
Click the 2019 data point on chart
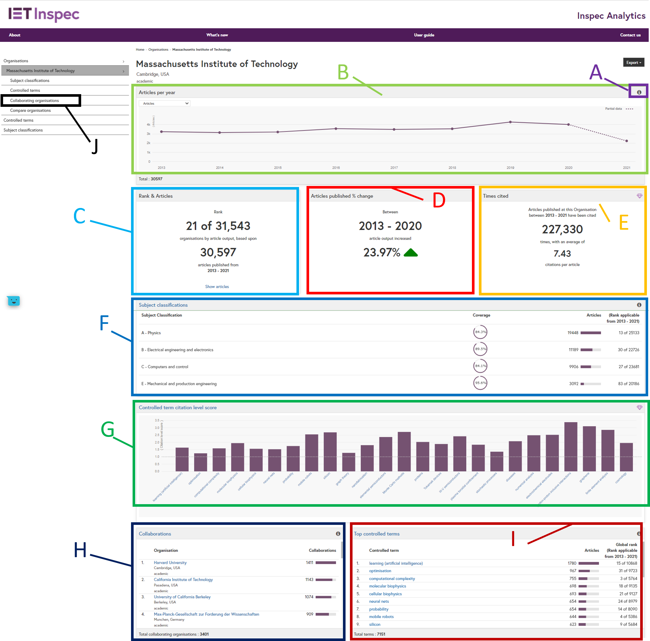point(510,122)
